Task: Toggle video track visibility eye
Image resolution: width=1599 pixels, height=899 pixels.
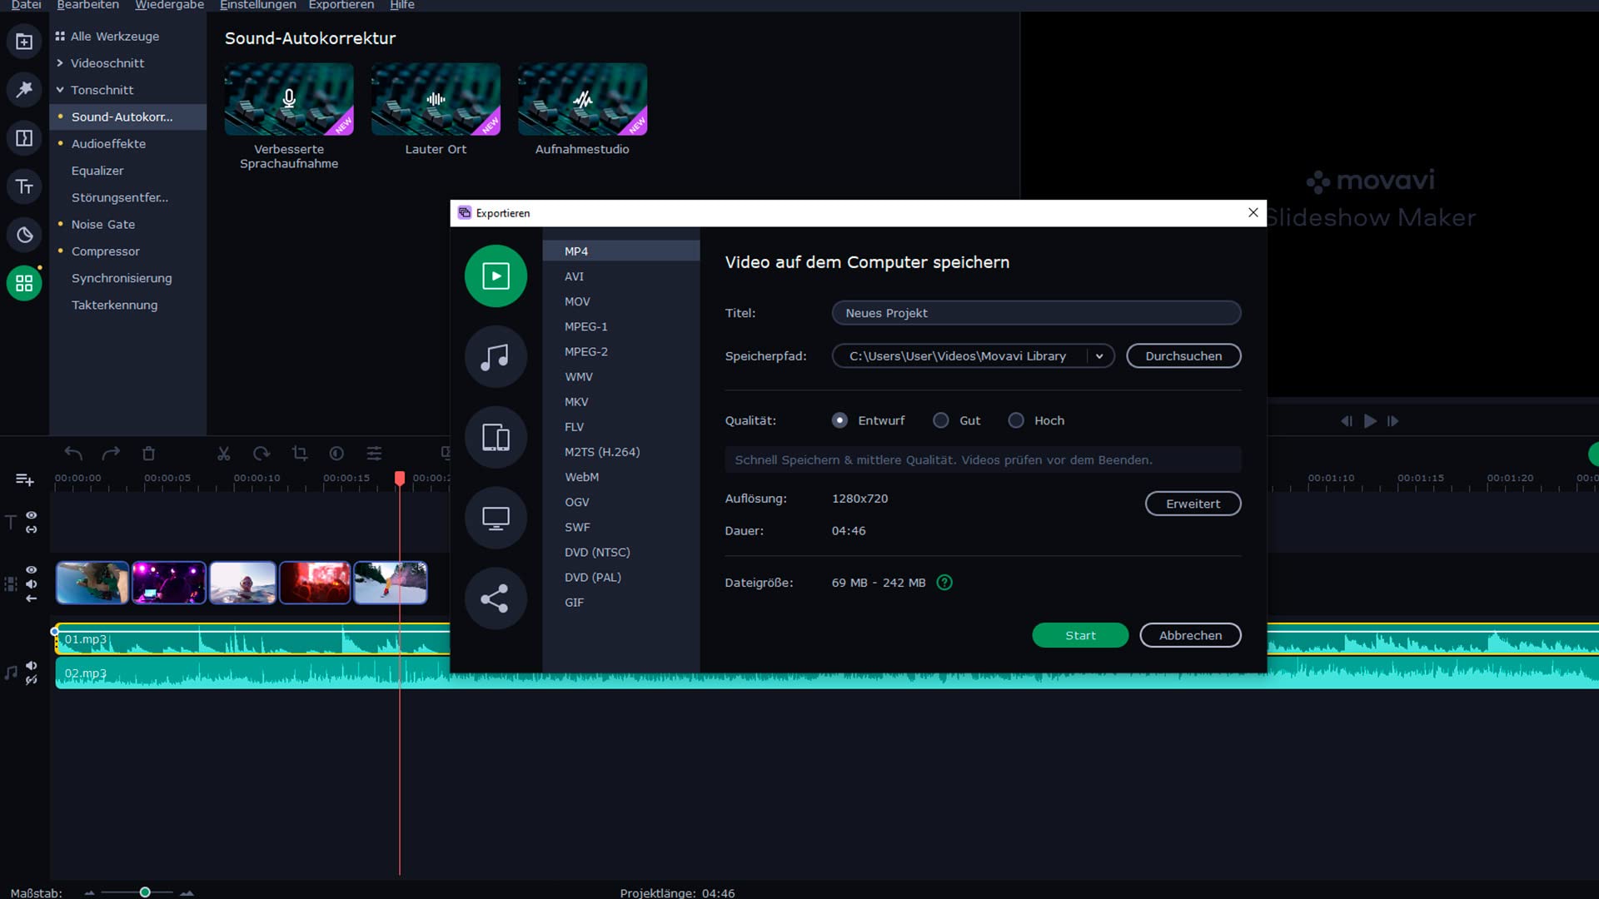Action: tap(31, 569)
